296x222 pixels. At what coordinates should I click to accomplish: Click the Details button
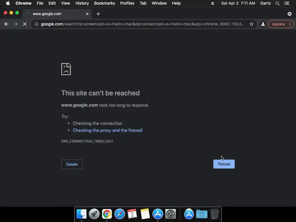(72, 164)
